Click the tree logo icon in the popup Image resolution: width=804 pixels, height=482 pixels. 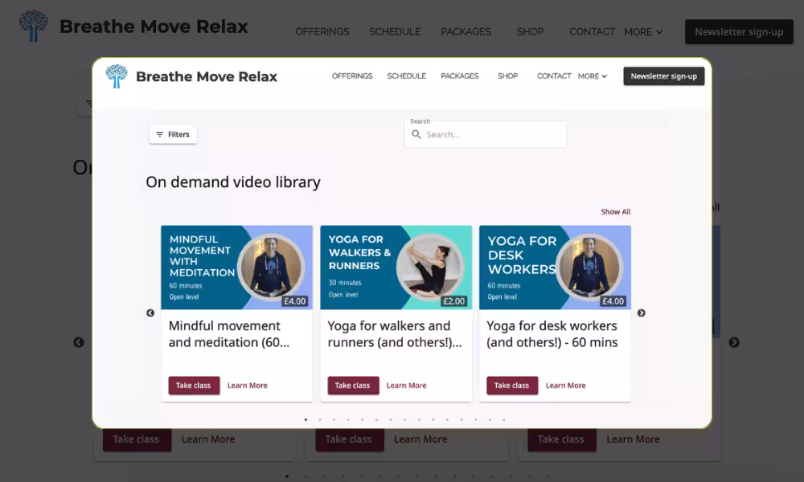click(117, 76)
